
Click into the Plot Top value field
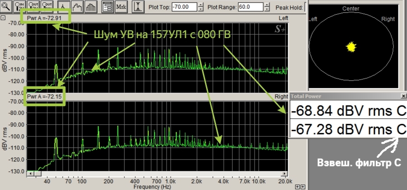click(185, 7)
